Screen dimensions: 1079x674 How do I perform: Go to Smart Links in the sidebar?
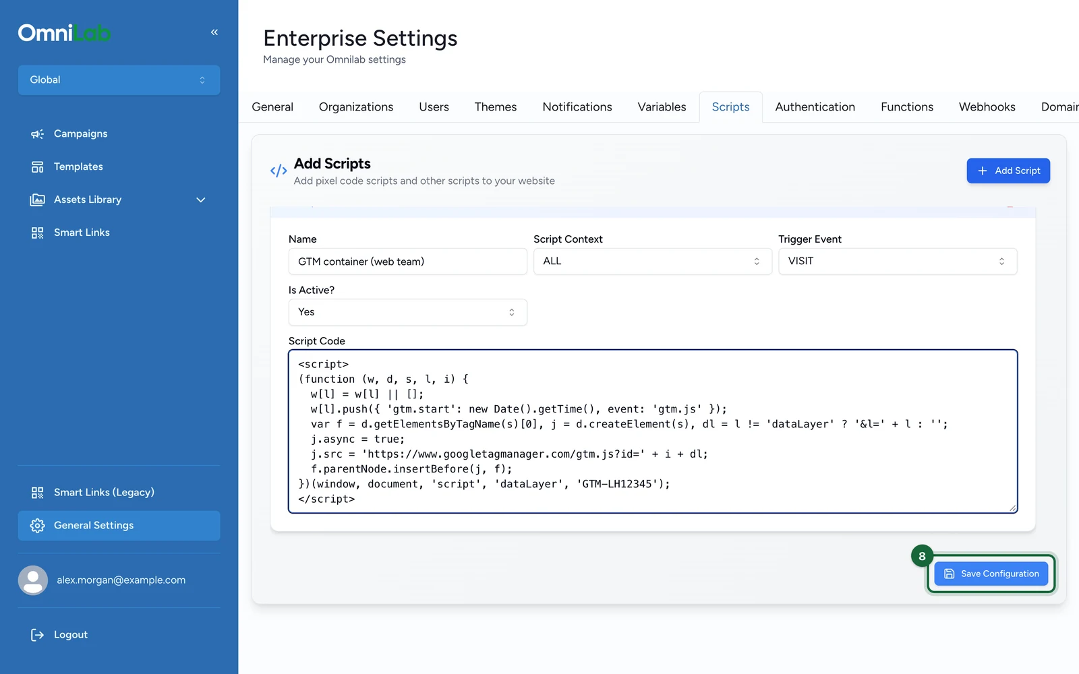click(x=119, y=233)
